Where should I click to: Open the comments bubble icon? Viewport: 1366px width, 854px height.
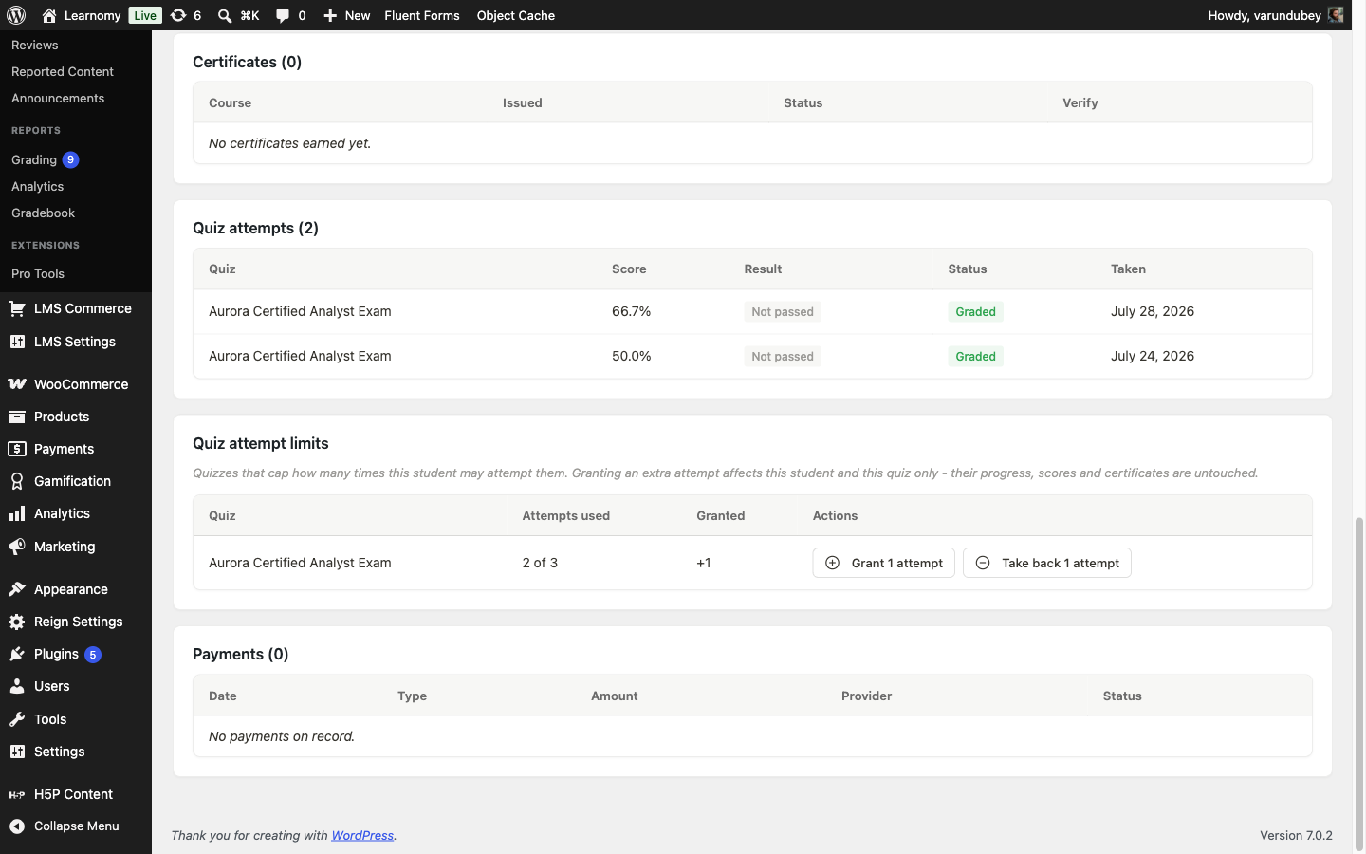pyautogui.click(x=283, y=15)
